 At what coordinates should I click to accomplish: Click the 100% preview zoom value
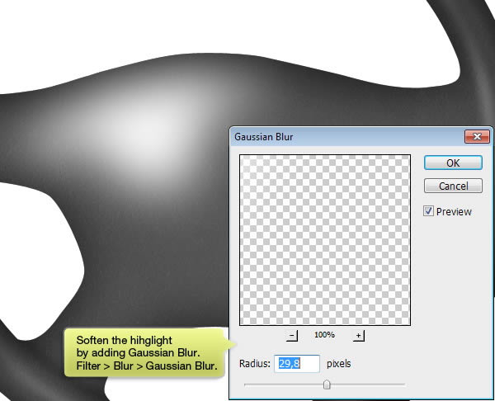(324, 335)
